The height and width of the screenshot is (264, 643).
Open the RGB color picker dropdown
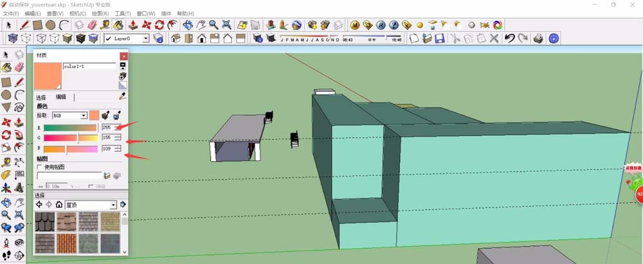tap(83, 116)
